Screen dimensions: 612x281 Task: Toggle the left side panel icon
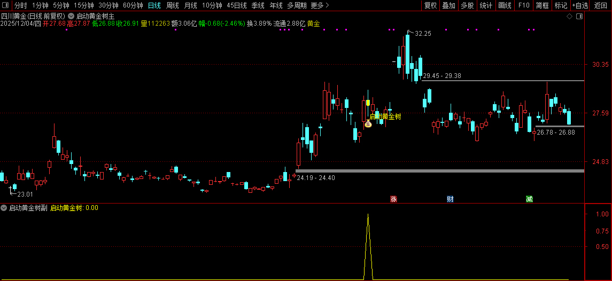click(6, 5)
